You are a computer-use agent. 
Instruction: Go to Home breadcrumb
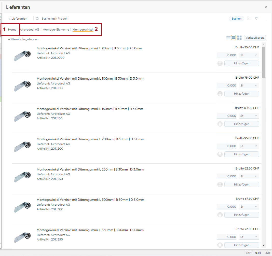coord(12,30)
